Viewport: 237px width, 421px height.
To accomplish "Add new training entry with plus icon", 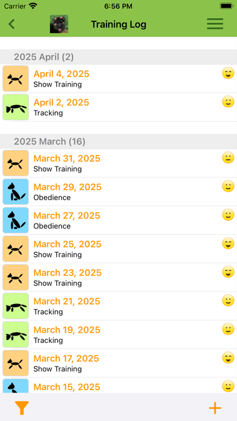I will (x=215, y=408).
